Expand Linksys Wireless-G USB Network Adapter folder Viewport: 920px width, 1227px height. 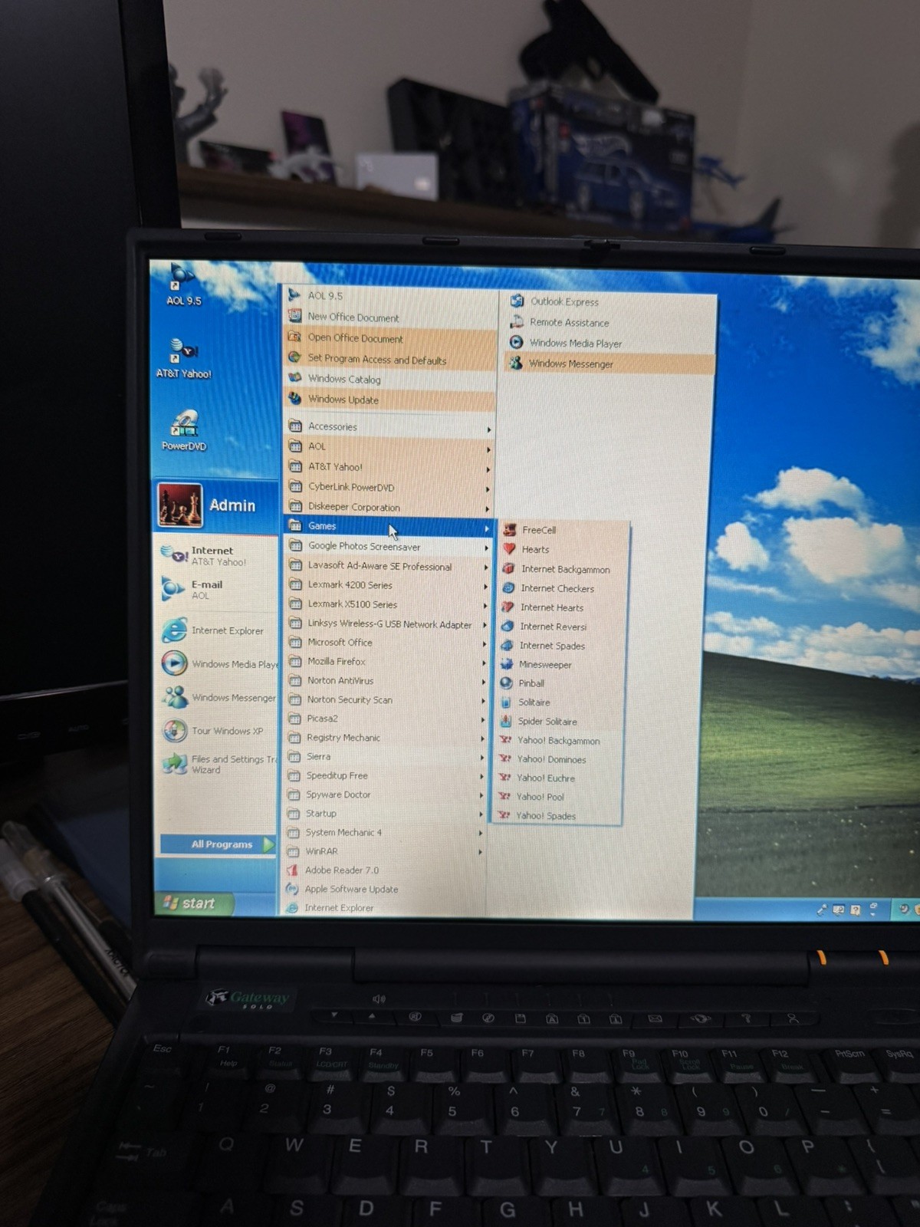tap(387, 624)
